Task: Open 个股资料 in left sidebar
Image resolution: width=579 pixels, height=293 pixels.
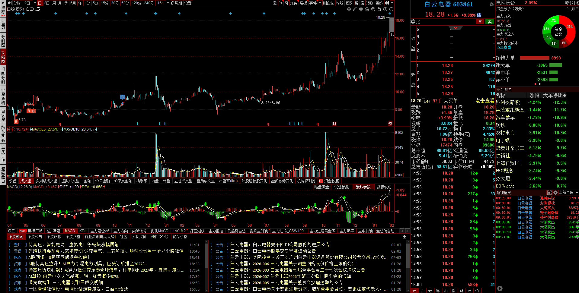Action: pos(3,96)
